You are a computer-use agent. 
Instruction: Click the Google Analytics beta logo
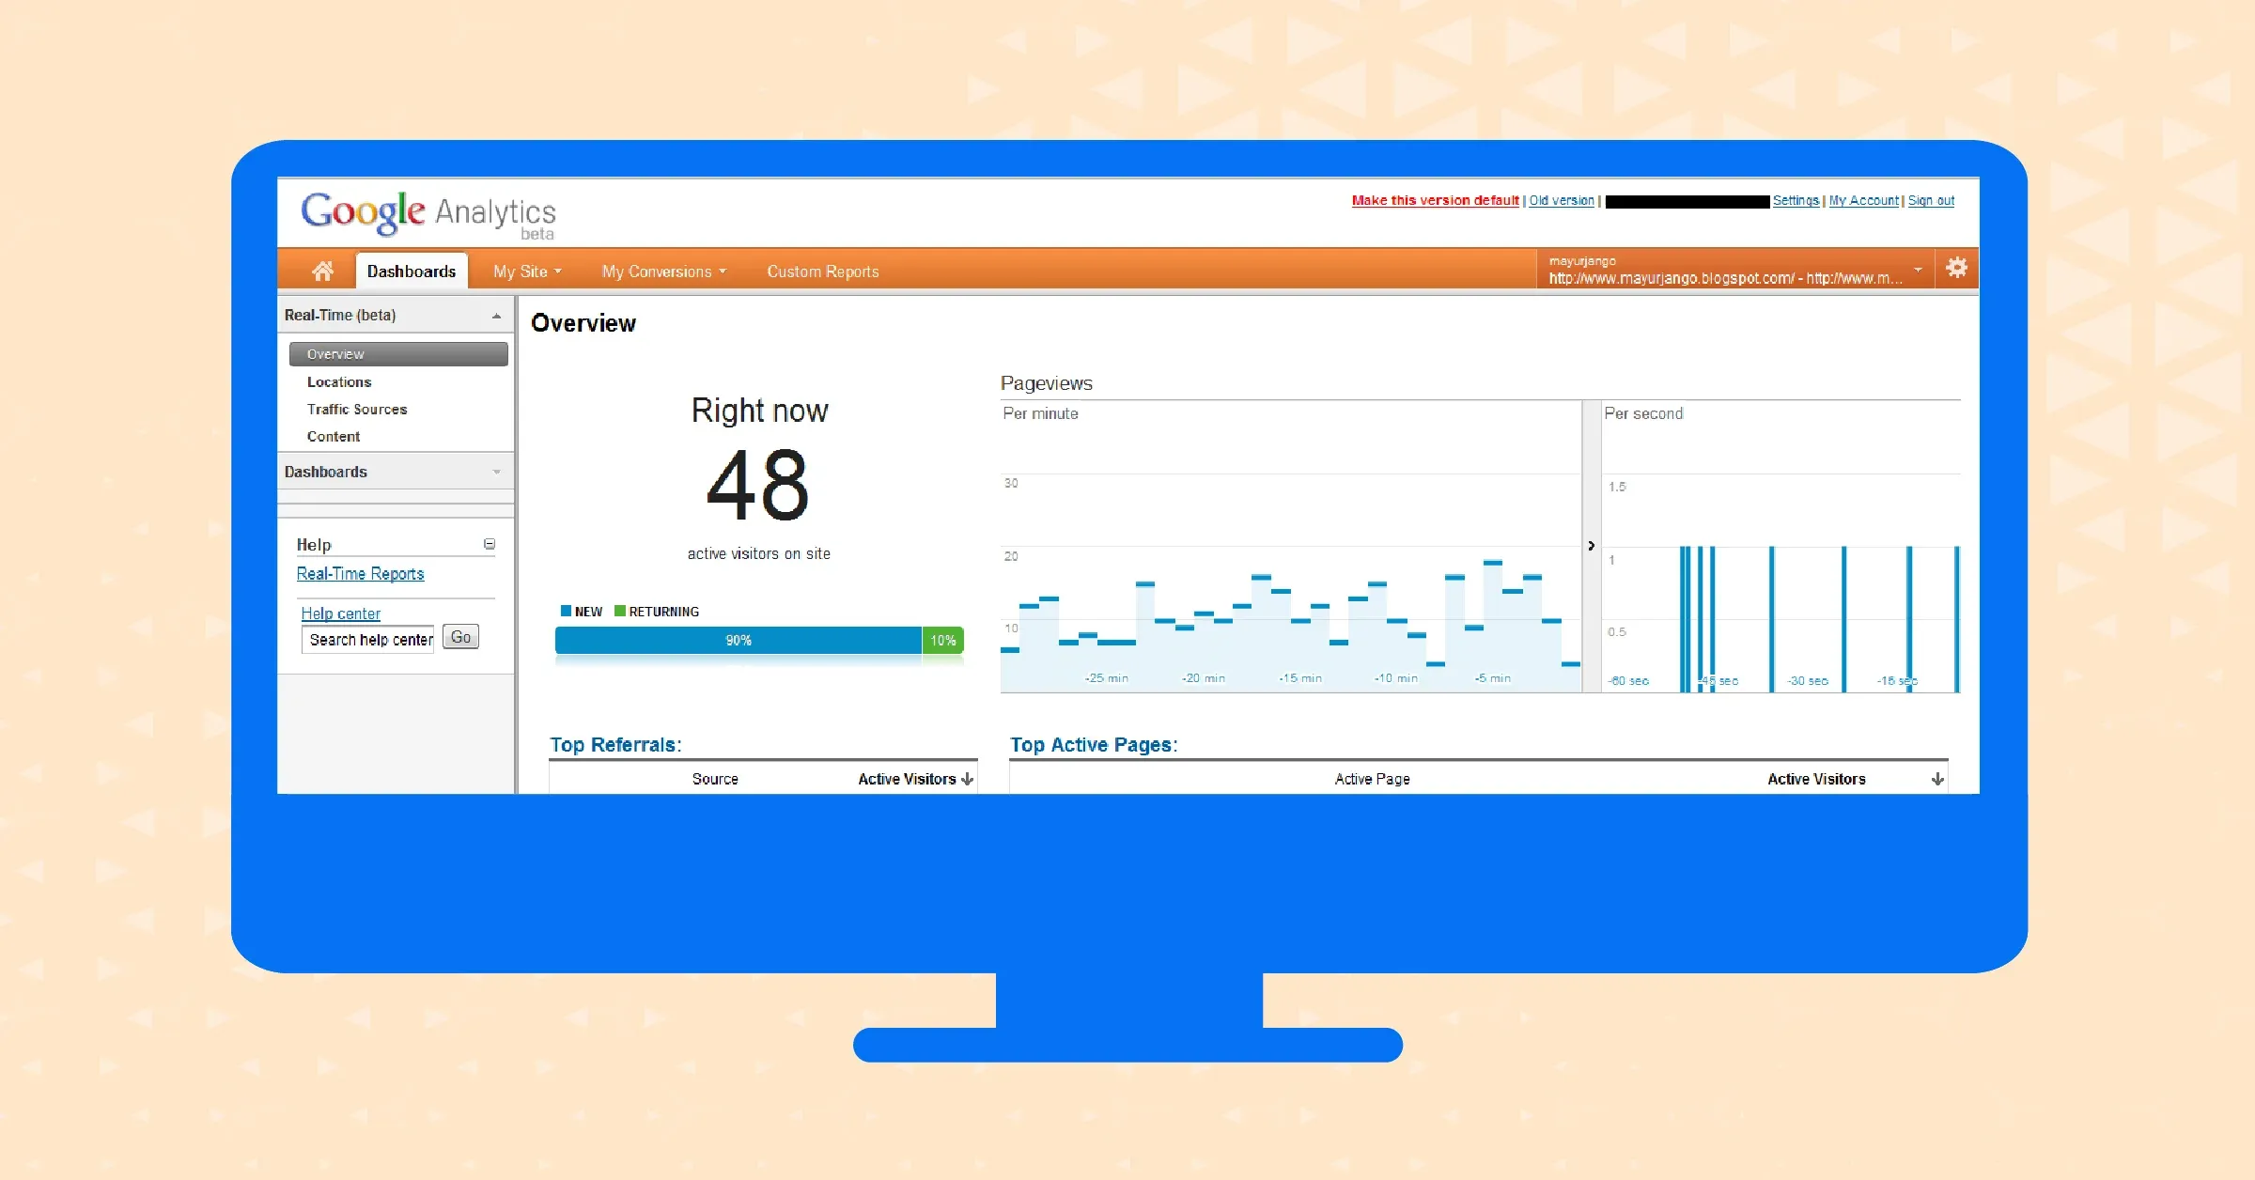pos(428,214)
